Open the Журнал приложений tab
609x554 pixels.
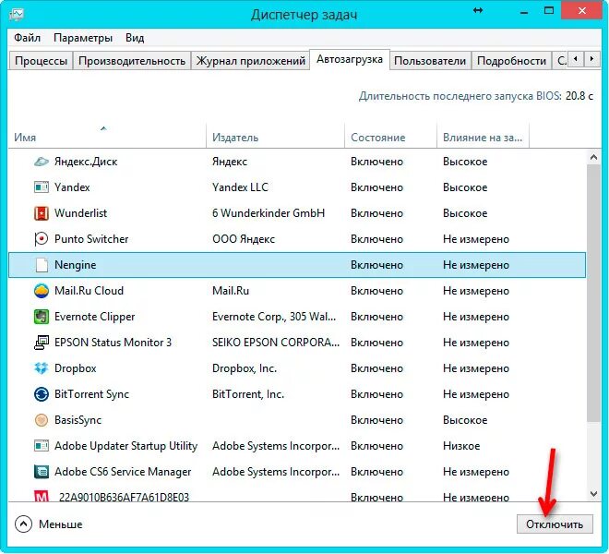click(x=250, y=61)
